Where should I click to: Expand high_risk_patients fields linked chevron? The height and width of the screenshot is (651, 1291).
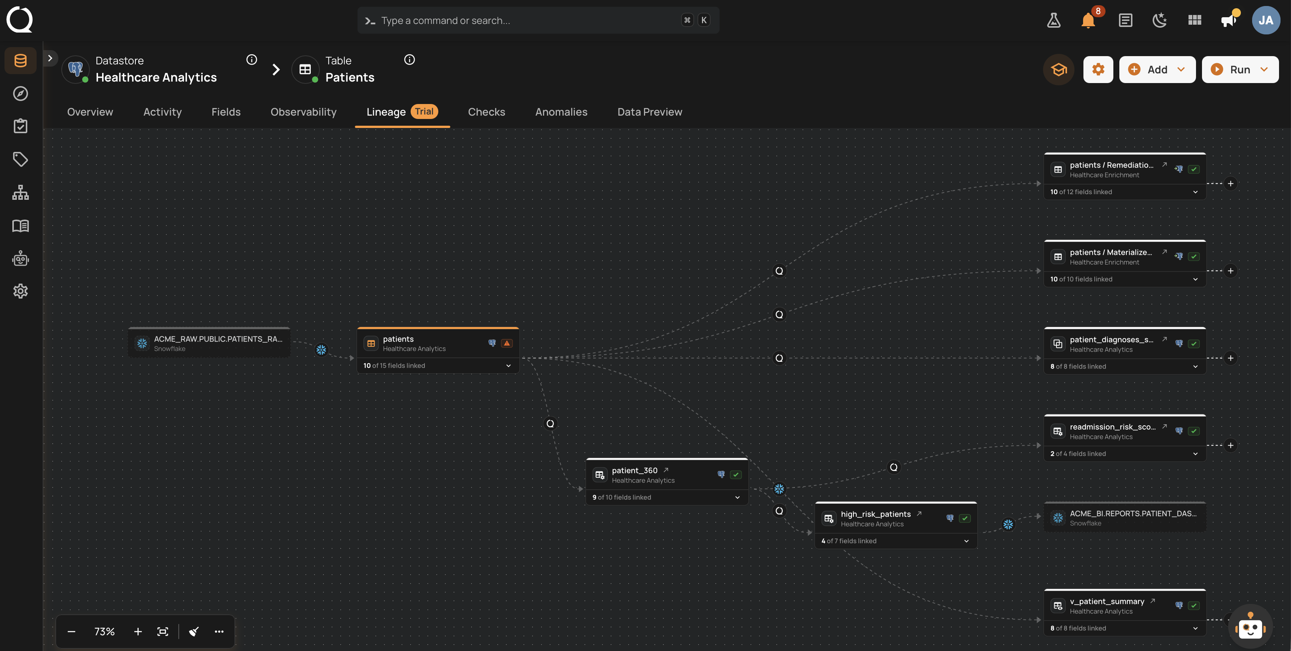pos(966,541)
